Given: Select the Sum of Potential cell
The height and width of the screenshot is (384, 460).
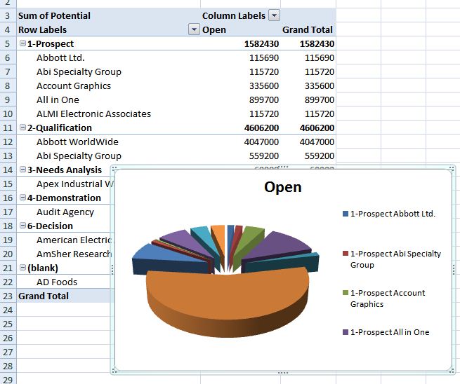Looking at the screenshot, I should 55,15.
